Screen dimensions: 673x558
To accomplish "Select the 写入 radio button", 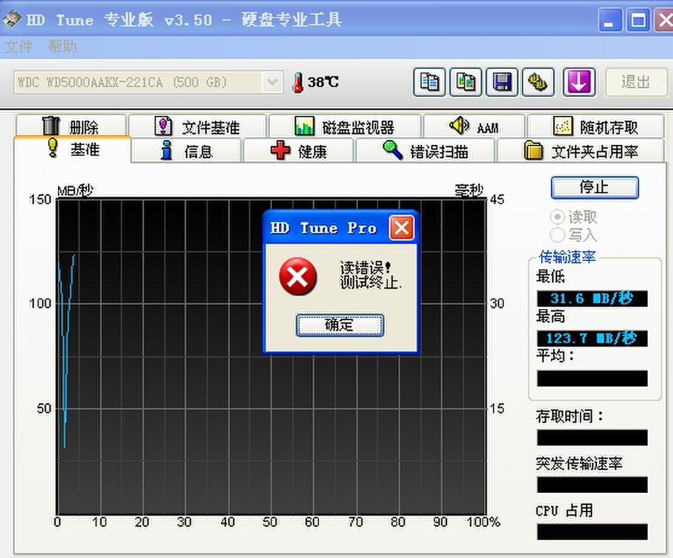I will click(x=557, y=236).
